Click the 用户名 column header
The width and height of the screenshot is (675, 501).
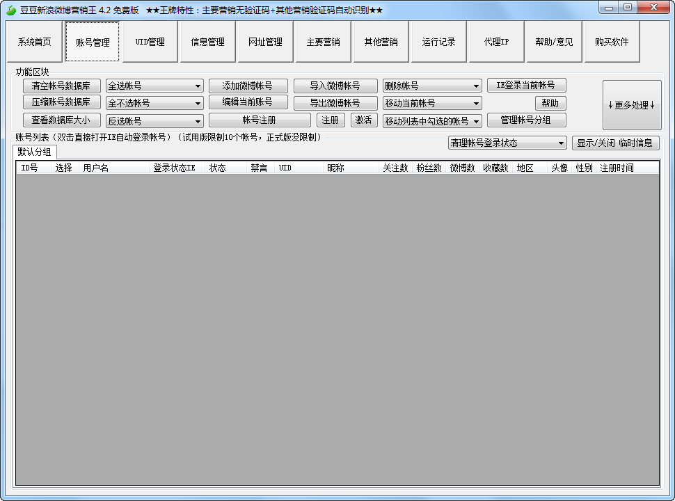(x=113, y=168)
